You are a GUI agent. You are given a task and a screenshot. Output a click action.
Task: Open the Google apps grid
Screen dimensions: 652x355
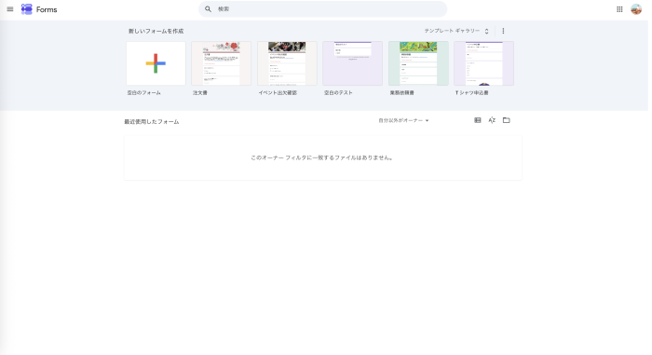[619, 9]
